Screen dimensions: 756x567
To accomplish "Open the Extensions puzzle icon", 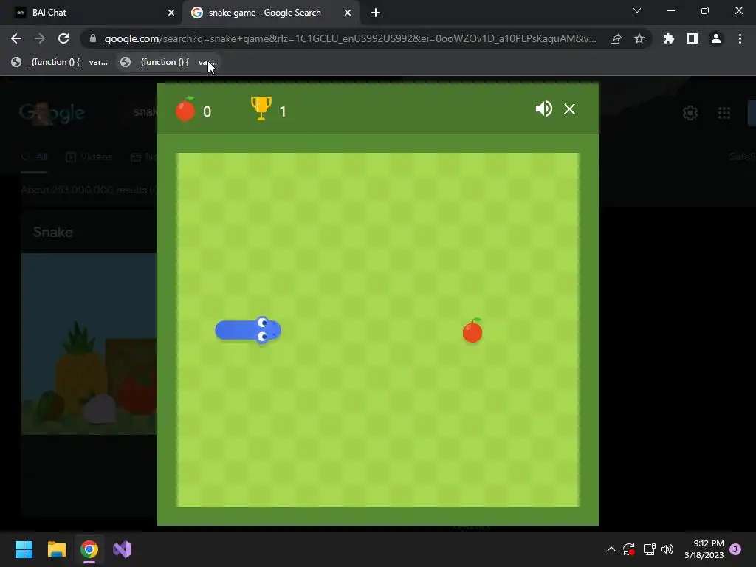I will pyautogui.click(x=669, y=38).
